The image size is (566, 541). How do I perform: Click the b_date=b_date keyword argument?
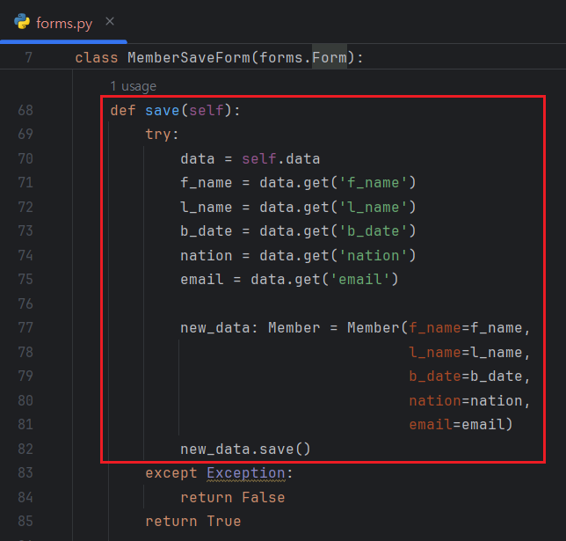coord(469,377)
